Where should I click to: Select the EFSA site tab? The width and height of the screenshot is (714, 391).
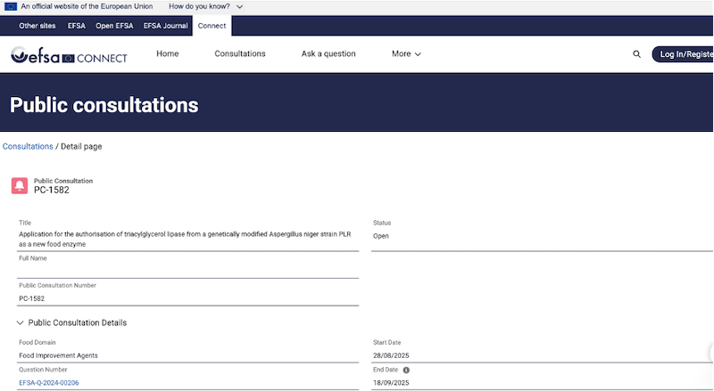point(77,26)
